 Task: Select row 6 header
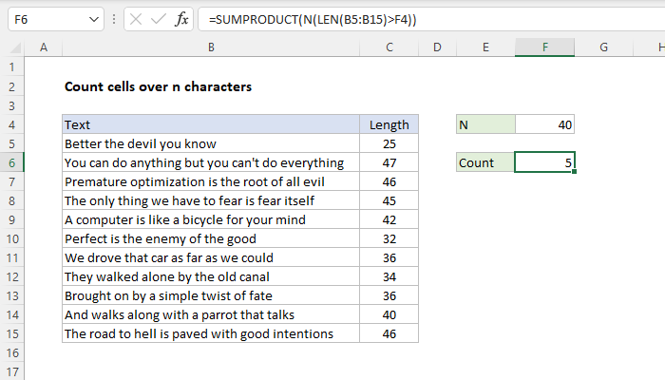11,162
